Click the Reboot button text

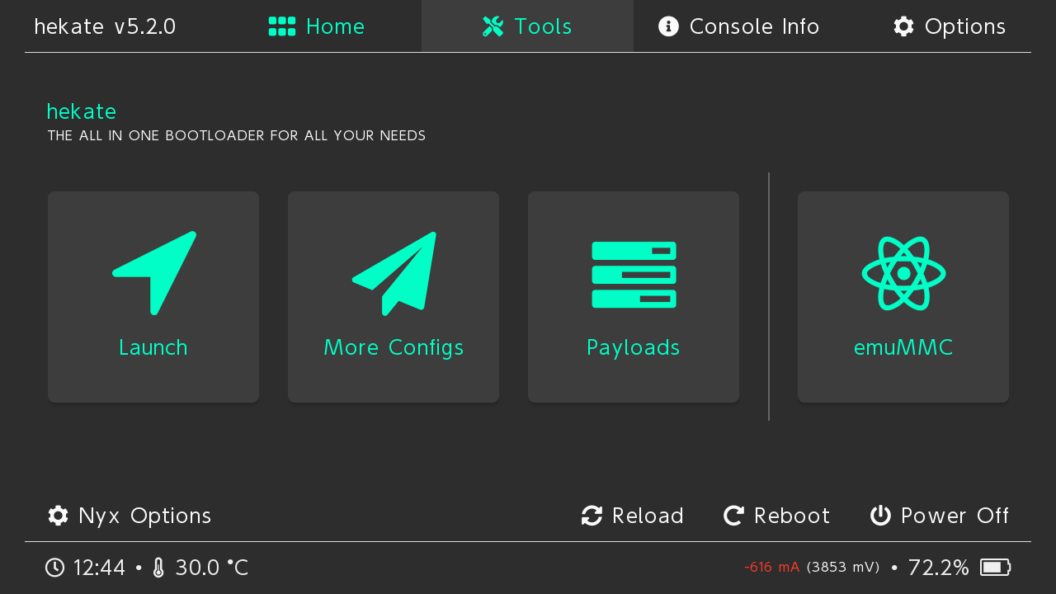pyautogui.click(x=792, y=516)
